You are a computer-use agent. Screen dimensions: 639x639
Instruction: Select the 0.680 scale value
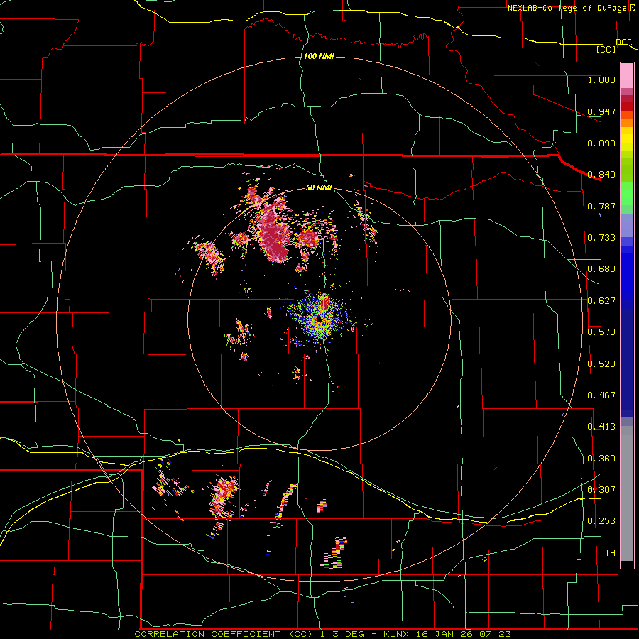click(x=601, y=269)
